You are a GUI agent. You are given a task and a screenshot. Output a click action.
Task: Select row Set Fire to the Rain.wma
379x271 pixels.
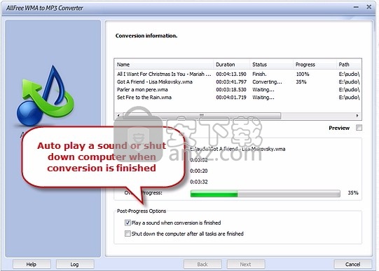click(x=238, y=98)
